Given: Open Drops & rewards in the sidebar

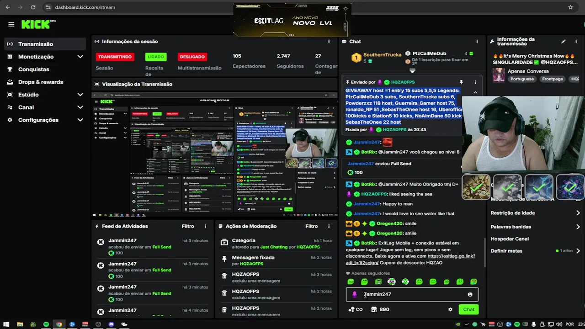Looking at the screenshot, I should pyautogui.click(x=45, y=82).
